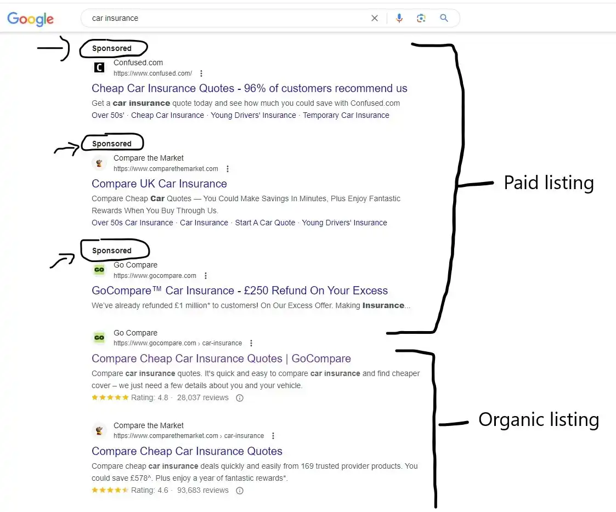Open Young Drivers' Insurance sitelink under Confused.com
This screenshot has height=512, width=616.
tap(253, 115)
